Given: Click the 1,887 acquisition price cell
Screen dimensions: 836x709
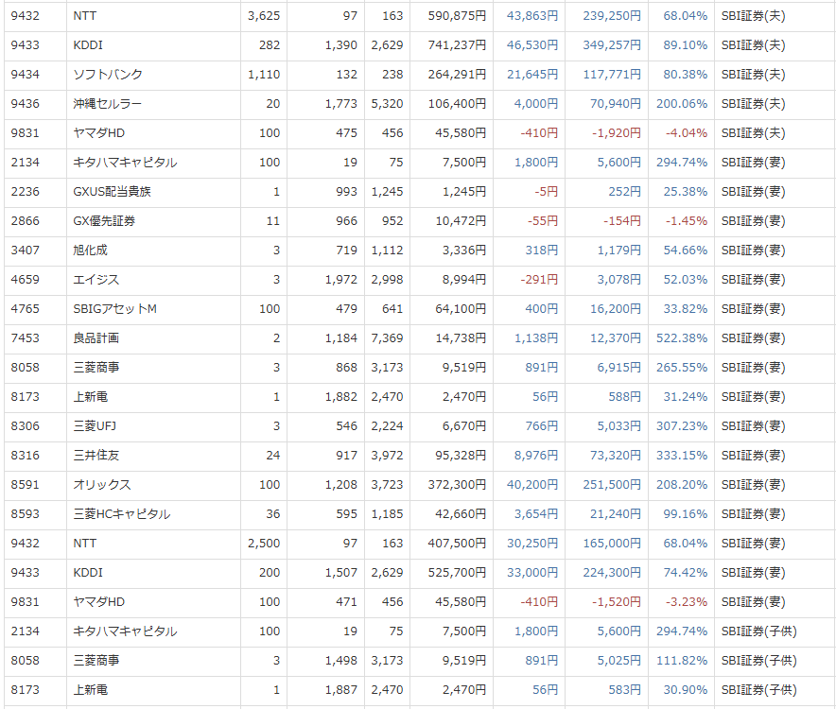Looking at the screenshot, I should (341, 690).
